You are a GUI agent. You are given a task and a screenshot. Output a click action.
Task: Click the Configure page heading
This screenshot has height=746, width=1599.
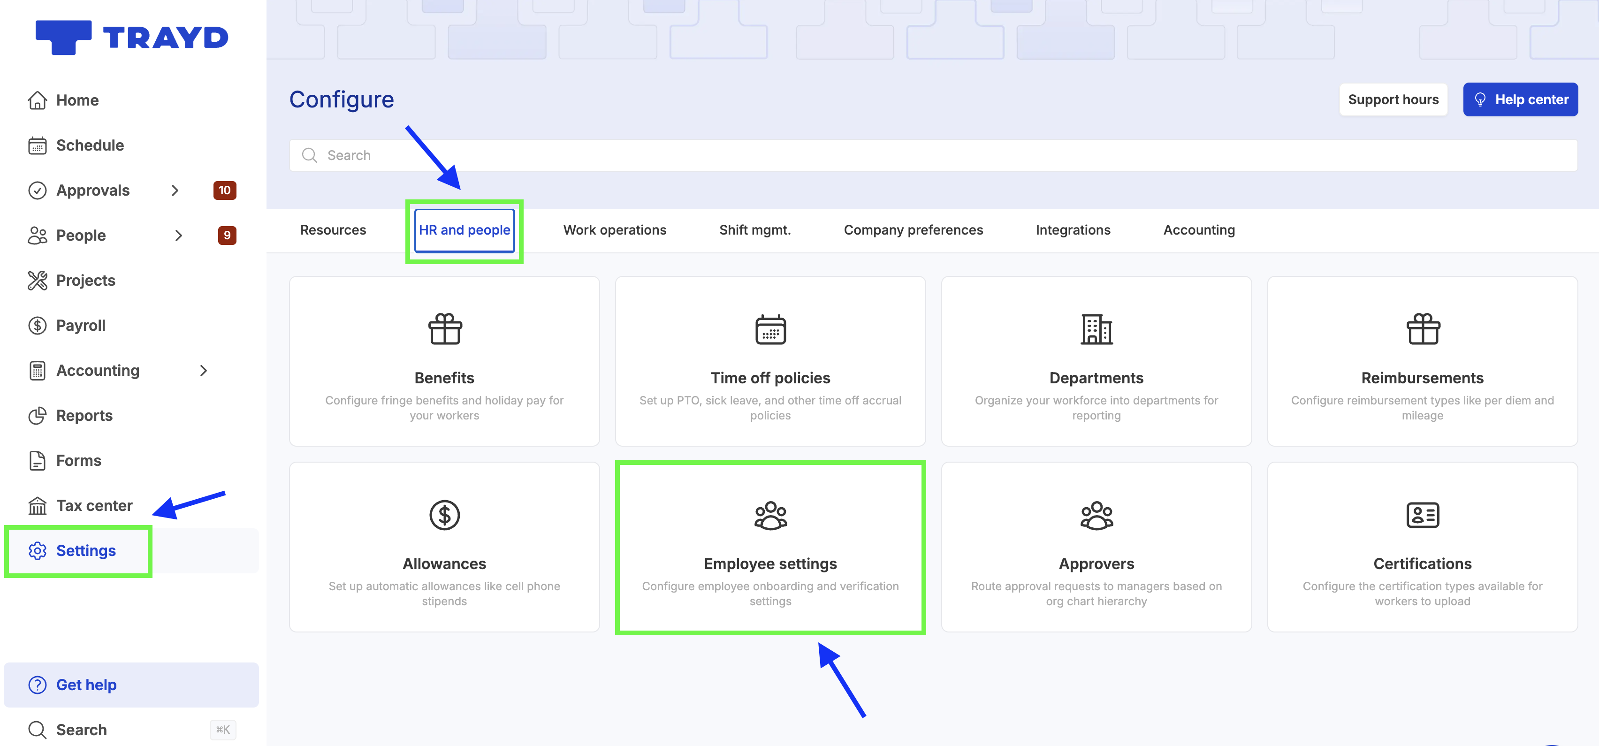coord(342,99)
